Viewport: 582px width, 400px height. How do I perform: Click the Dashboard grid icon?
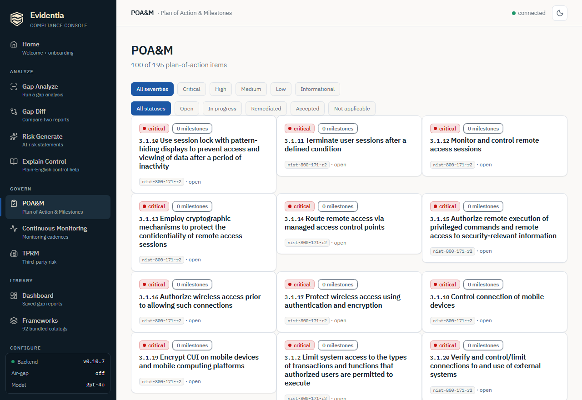pyautogui.click(x=14, y=295)
